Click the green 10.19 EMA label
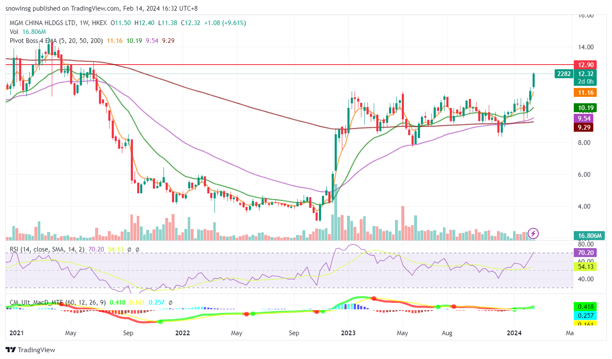Viewport: 612px width, 359px height. (585, 108)
